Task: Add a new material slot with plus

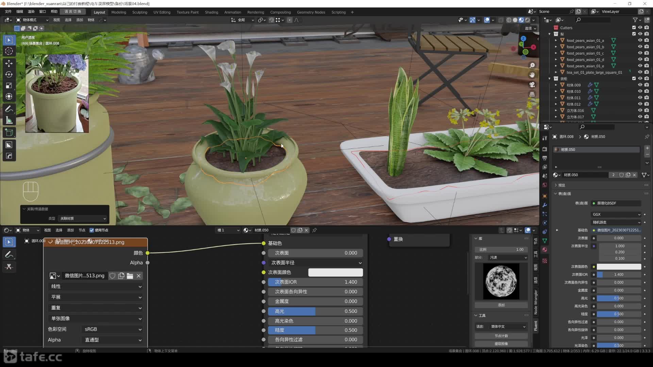Action: pos(647,148)
